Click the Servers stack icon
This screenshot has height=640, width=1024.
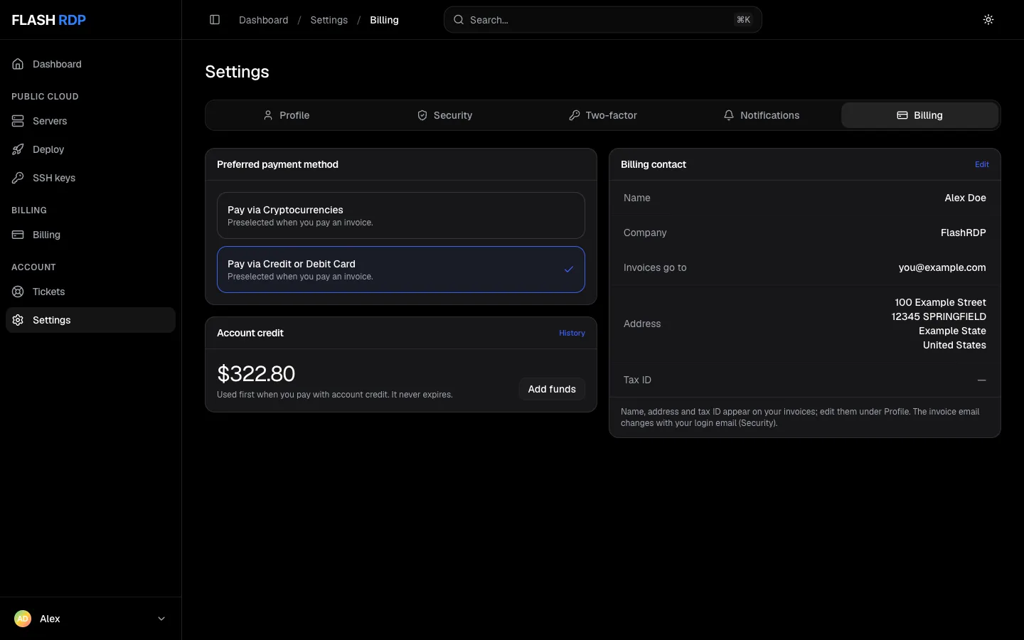tap(18, 121)
